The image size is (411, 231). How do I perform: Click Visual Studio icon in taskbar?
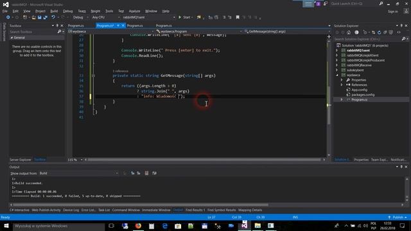point(244,226)
